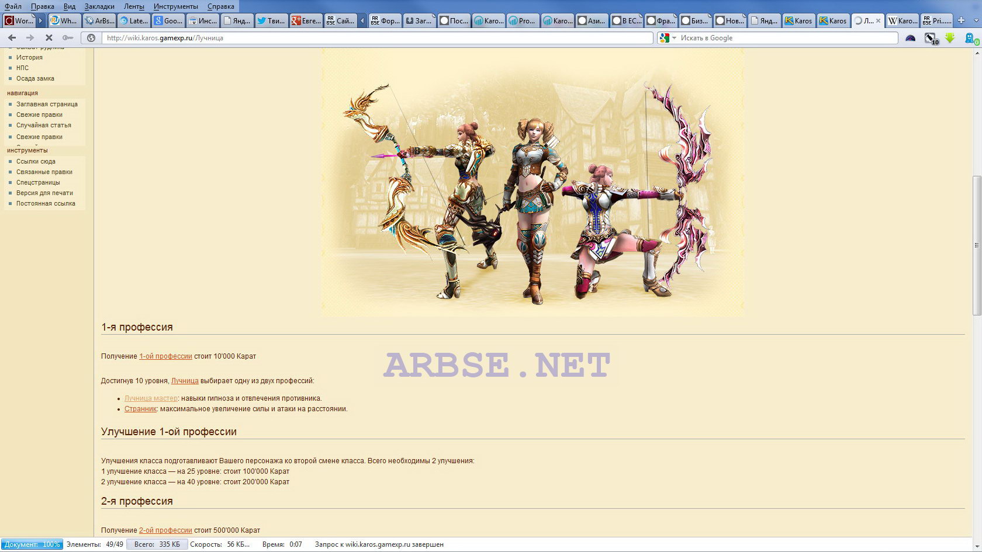Open История link in sidebar
The height and width of the screenshot is (552, 982).
(29, 57)
